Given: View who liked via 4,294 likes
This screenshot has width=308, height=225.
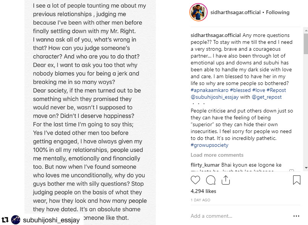Looking at the screenshot, I should pyautogui.click(x=203, y=191).
